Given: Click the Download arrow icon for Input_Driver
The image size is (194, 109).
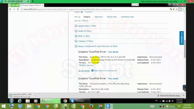Looking at the screenshot, I should tap(79, 71).
